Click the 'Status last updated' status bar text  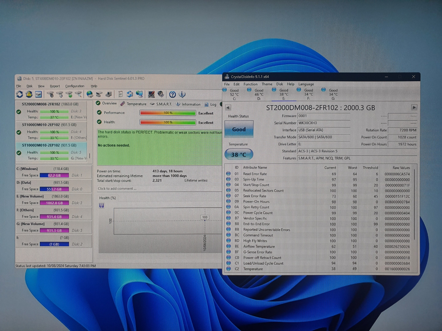56,266
